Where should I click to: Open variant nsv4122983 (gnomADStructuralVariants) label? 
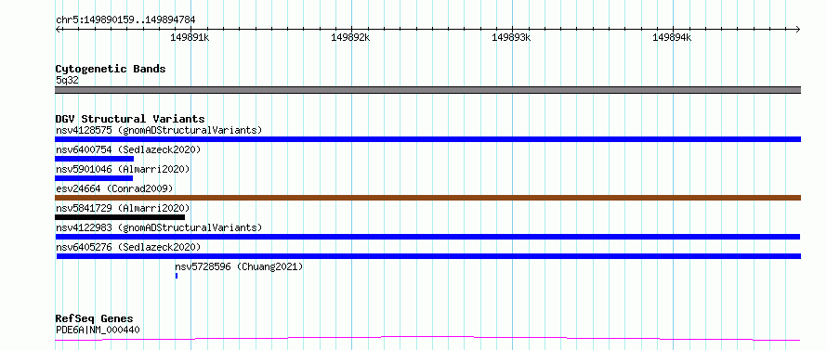159,227
